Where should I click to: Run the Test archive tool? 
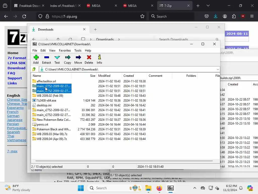pos(57,59)
